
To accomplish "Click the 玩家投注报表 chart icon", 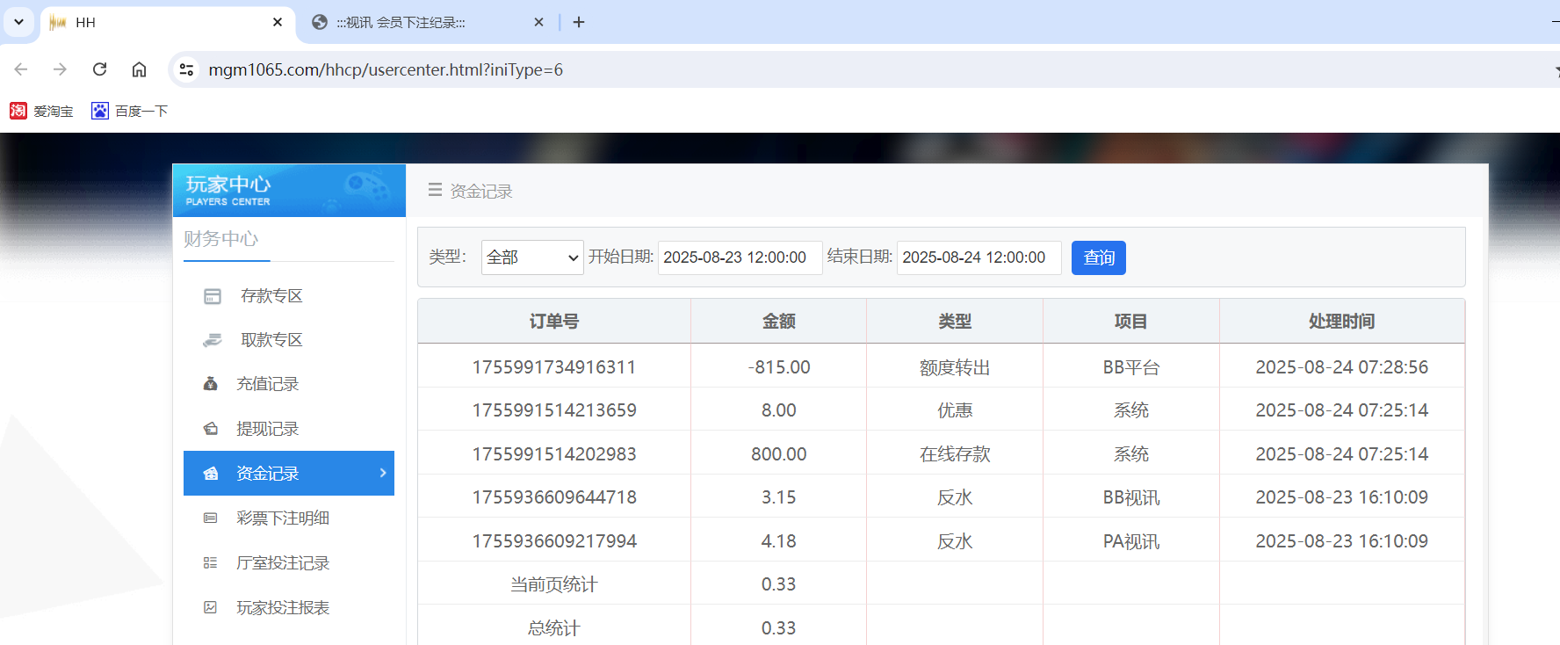I will [211, 607].
